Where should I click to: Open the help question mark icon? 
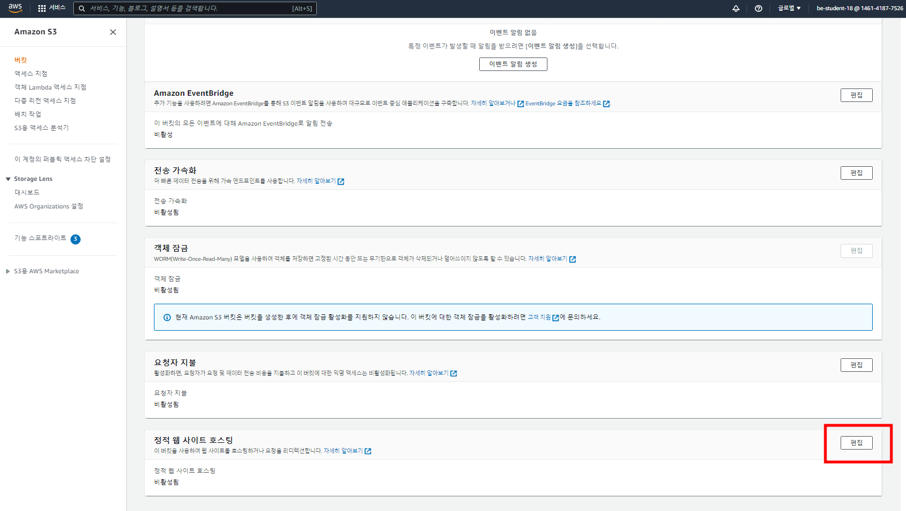click(x=758, y=8)
